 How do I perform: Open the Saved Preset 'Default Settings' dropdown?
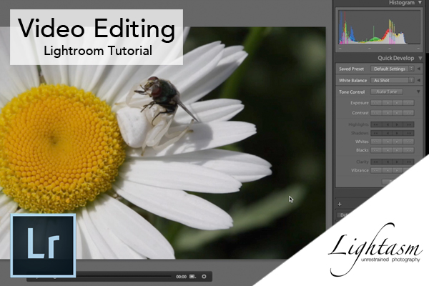[x=393, y=69]
